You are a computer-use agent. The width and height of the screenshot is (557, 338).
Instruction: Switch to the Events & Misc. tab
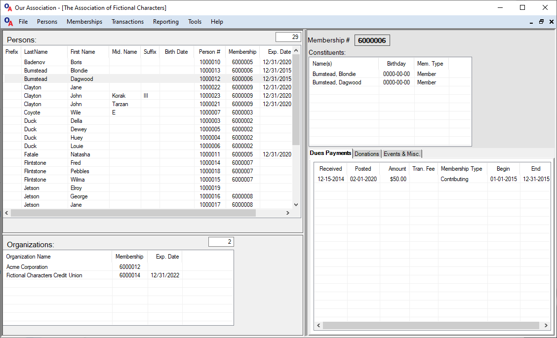(402, 154)
